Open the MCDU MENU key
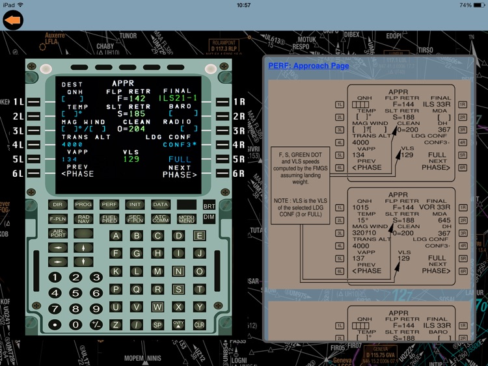The image size is (488, 366). pyautogui.click(x=186, y=219)
